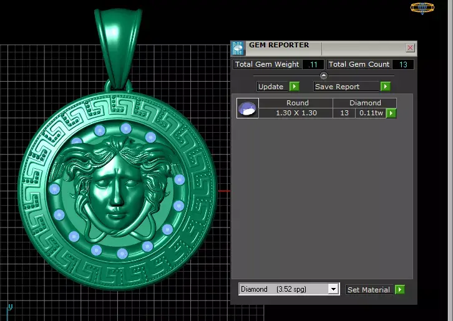Click the Save Report label button

(346, 87)
